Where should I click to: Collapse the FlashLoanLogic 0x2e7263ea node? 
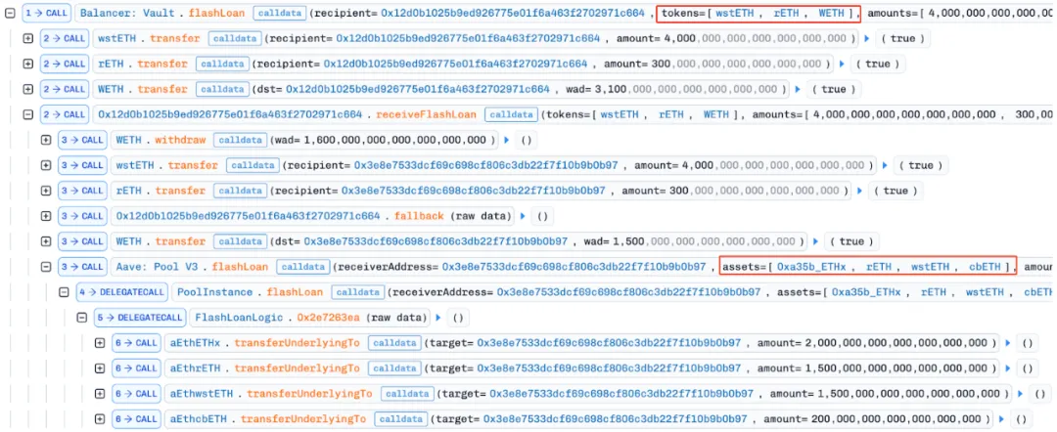point(82,317)
